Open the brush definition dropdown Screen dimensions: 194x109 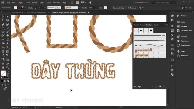coord(79,8)
